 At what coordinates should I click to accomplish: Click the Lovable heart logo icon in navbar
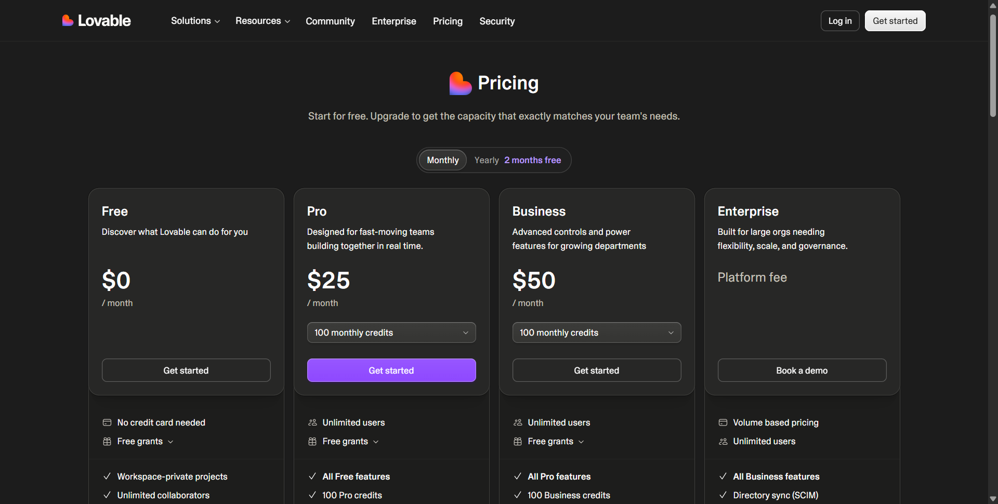[68, 20]
